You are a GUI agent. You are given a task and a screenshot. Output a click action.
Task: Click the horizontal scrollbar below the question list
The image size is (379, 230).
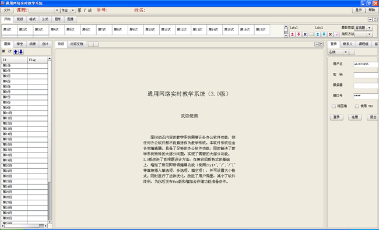(24, 226)
